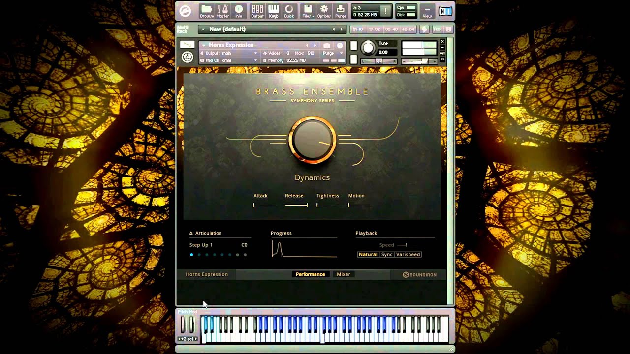Select the last grey articulation dot
The height and width of the screenshot is (354, 630).
pos(245,255)
